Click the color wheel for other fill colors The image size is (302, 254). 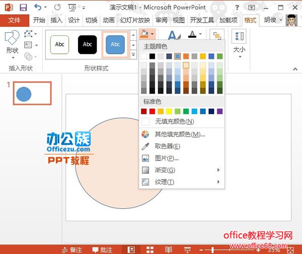pyautogui.click(x=145, y=134)
